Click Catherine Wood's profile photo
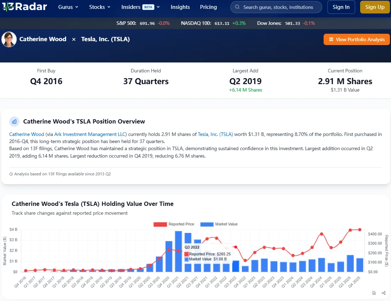Image resolution: width=391 pixels, height=301 pixels. (x=9, y=39)
